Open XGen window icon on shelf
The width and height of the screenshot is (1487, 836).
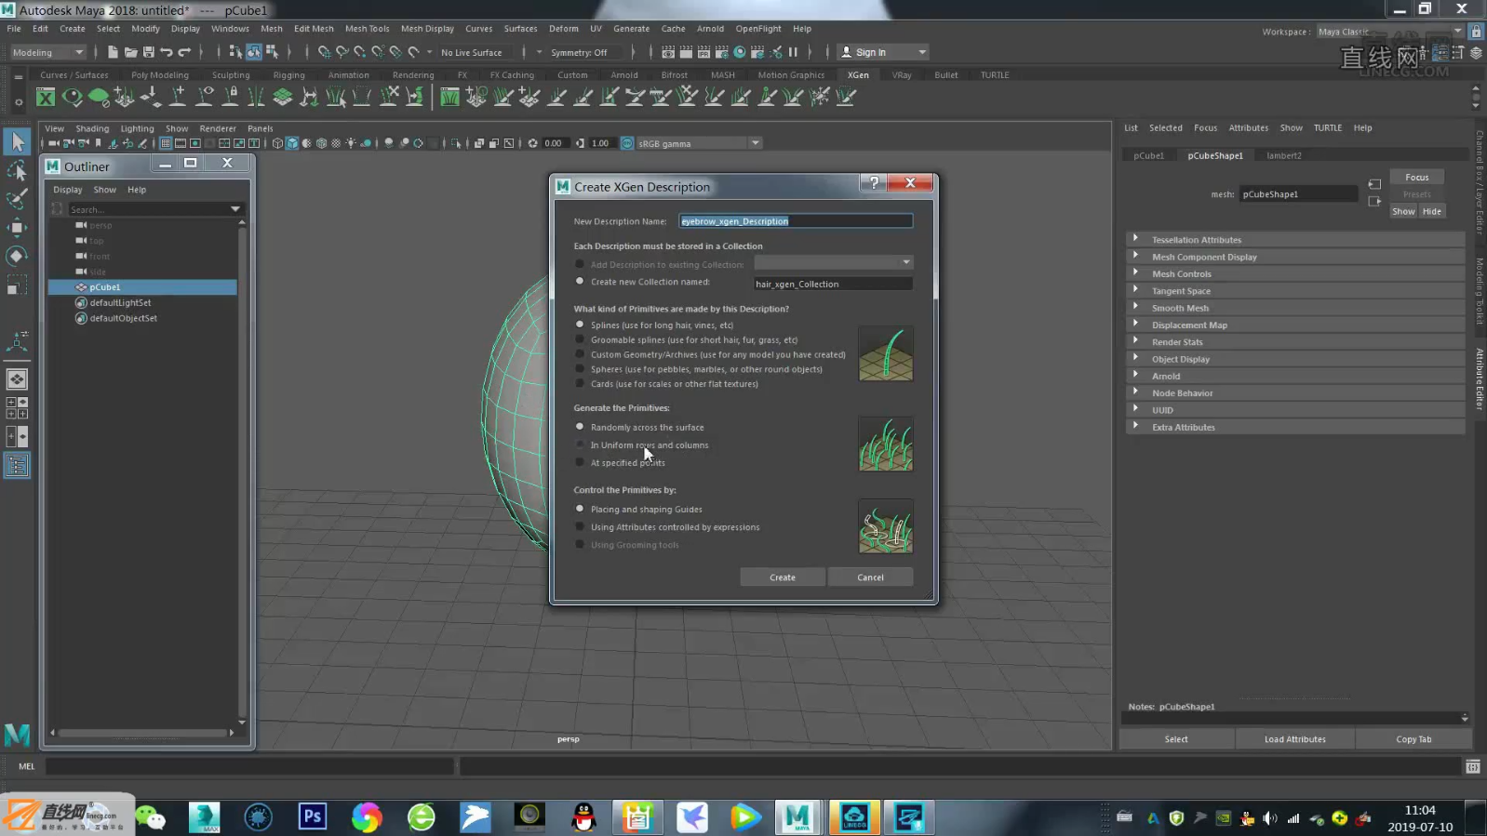(46, 97)
